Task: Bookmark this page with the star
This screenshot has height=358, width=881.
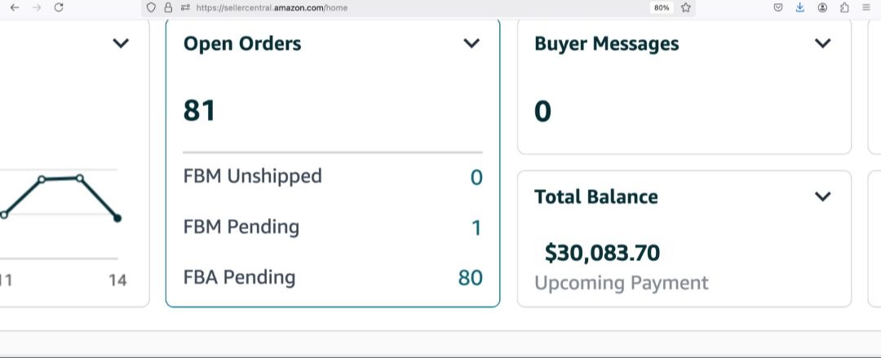Action: pyautogui.click(x=686, y=7)
